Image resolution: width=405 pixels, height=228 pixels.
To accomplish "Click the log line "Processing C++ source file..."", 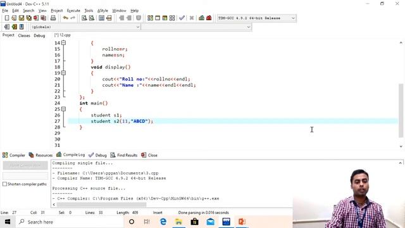I will pos(89,189).
